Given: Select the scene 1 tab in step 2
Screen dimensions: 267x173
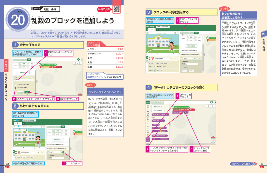Looking at the screenshot, I should pos(18,123).
